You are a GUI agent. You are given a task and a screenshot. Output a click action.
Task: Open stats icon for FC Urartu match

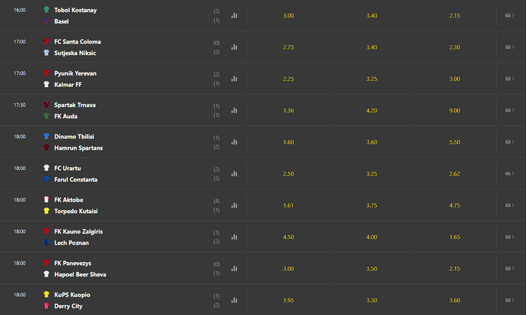coord(234,174)
